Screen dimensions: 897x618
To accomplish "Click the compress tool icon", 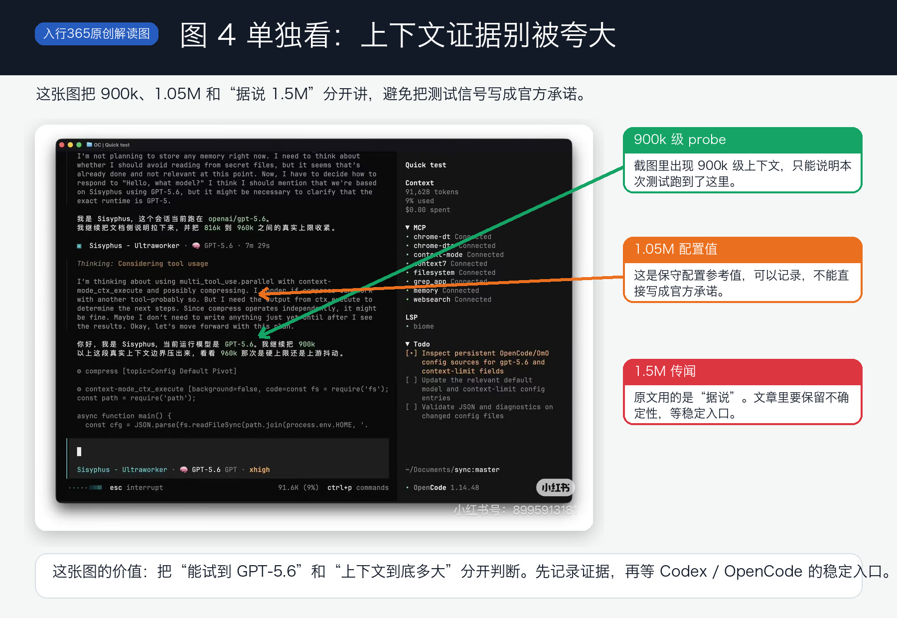I will tap(79, 371).
